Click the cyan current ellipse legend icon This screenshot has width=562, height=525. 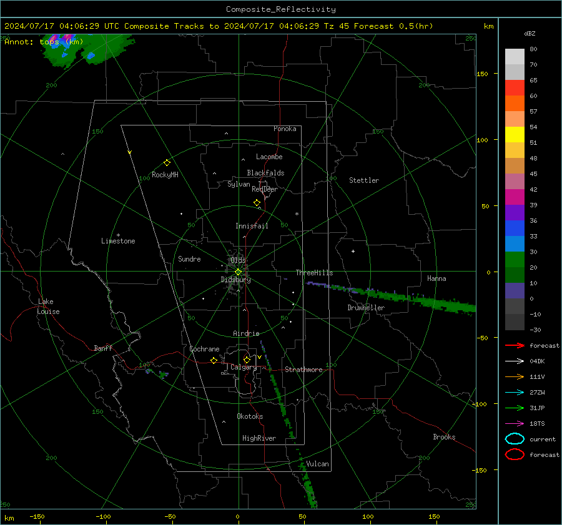515,439
